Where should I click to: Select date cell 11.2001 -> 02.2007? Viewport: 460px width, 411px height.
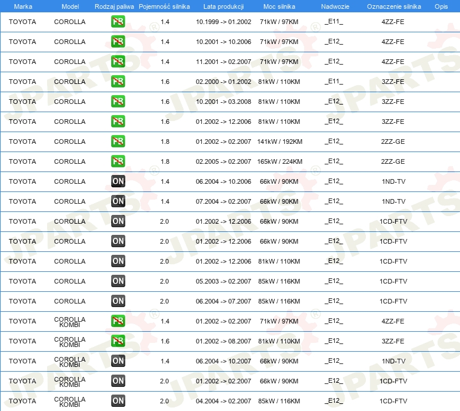tap(224, 62)
